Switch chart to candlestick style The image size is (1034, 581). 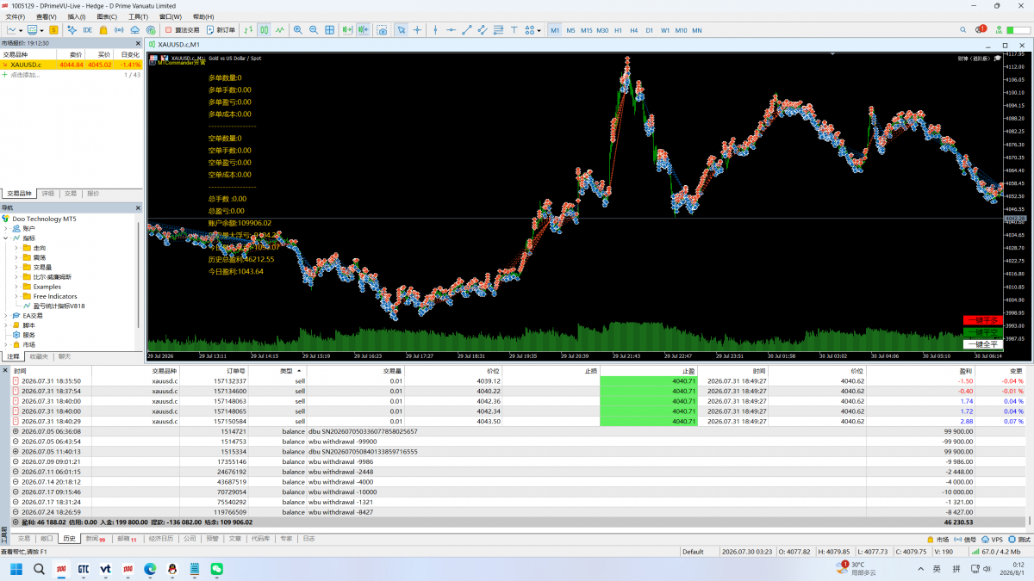[x=265, y=30]
